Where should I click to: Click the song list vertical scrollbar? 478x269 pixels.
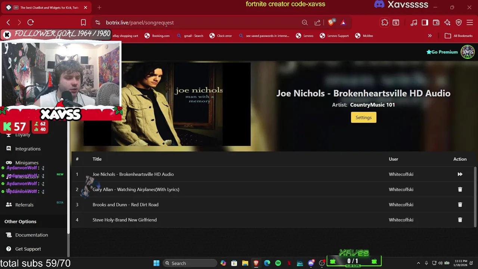click(x=475, y=196)
